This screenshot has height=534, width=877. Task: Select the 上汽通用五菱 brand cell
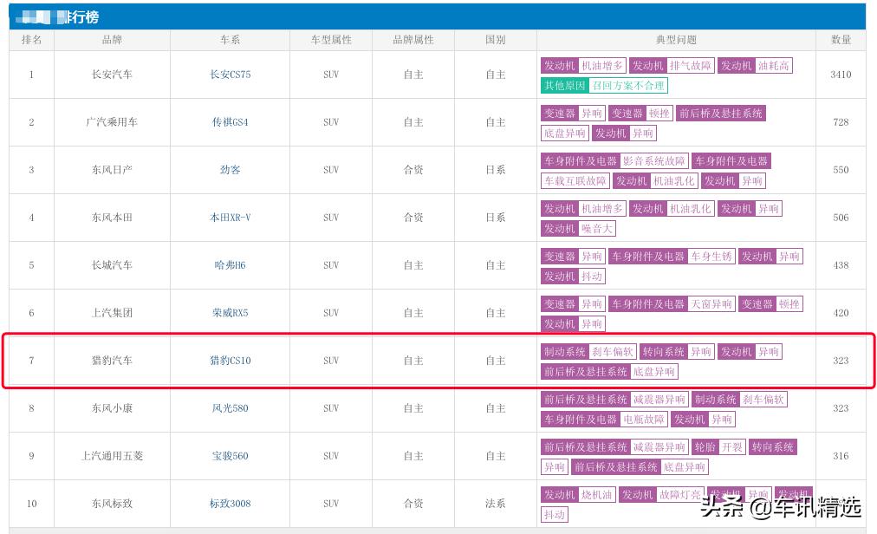112,456
